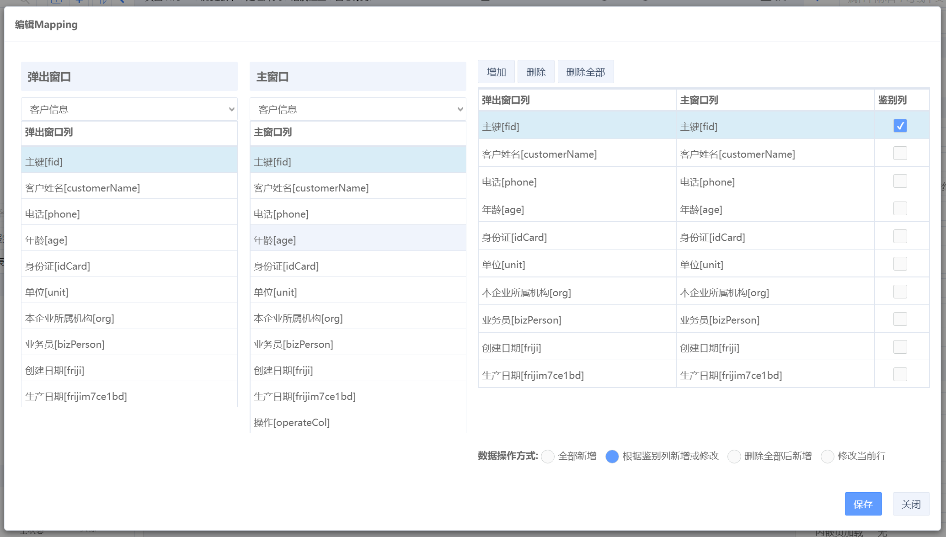The height and width of the screenshot is (537, 946).
Task: Select the 全部新增 radio option
Action: (x=548, y=456)
